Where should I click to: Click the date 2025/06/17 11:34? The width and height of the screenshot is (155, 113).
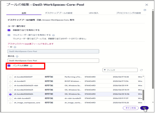121,81
